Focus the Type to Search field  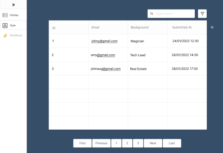[x=171, y=14]
